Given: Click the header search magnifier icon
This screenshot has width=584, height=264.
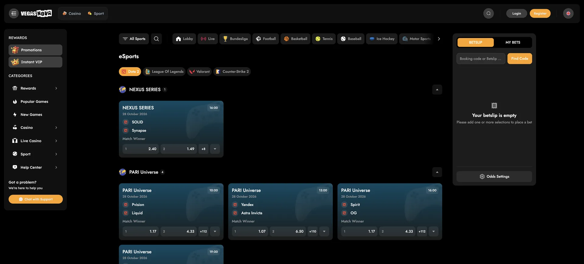Looking at the screenshot, I should (488, 13).
